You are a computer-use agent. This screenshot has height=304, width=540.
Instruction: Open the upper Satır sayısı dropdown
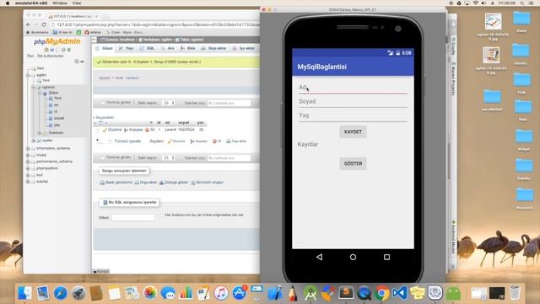click(x=169, y=103)
